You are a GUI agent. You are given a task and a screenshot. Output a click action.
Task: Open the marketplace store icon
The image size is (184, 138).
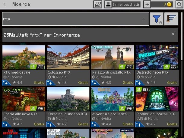coord(98,5)
